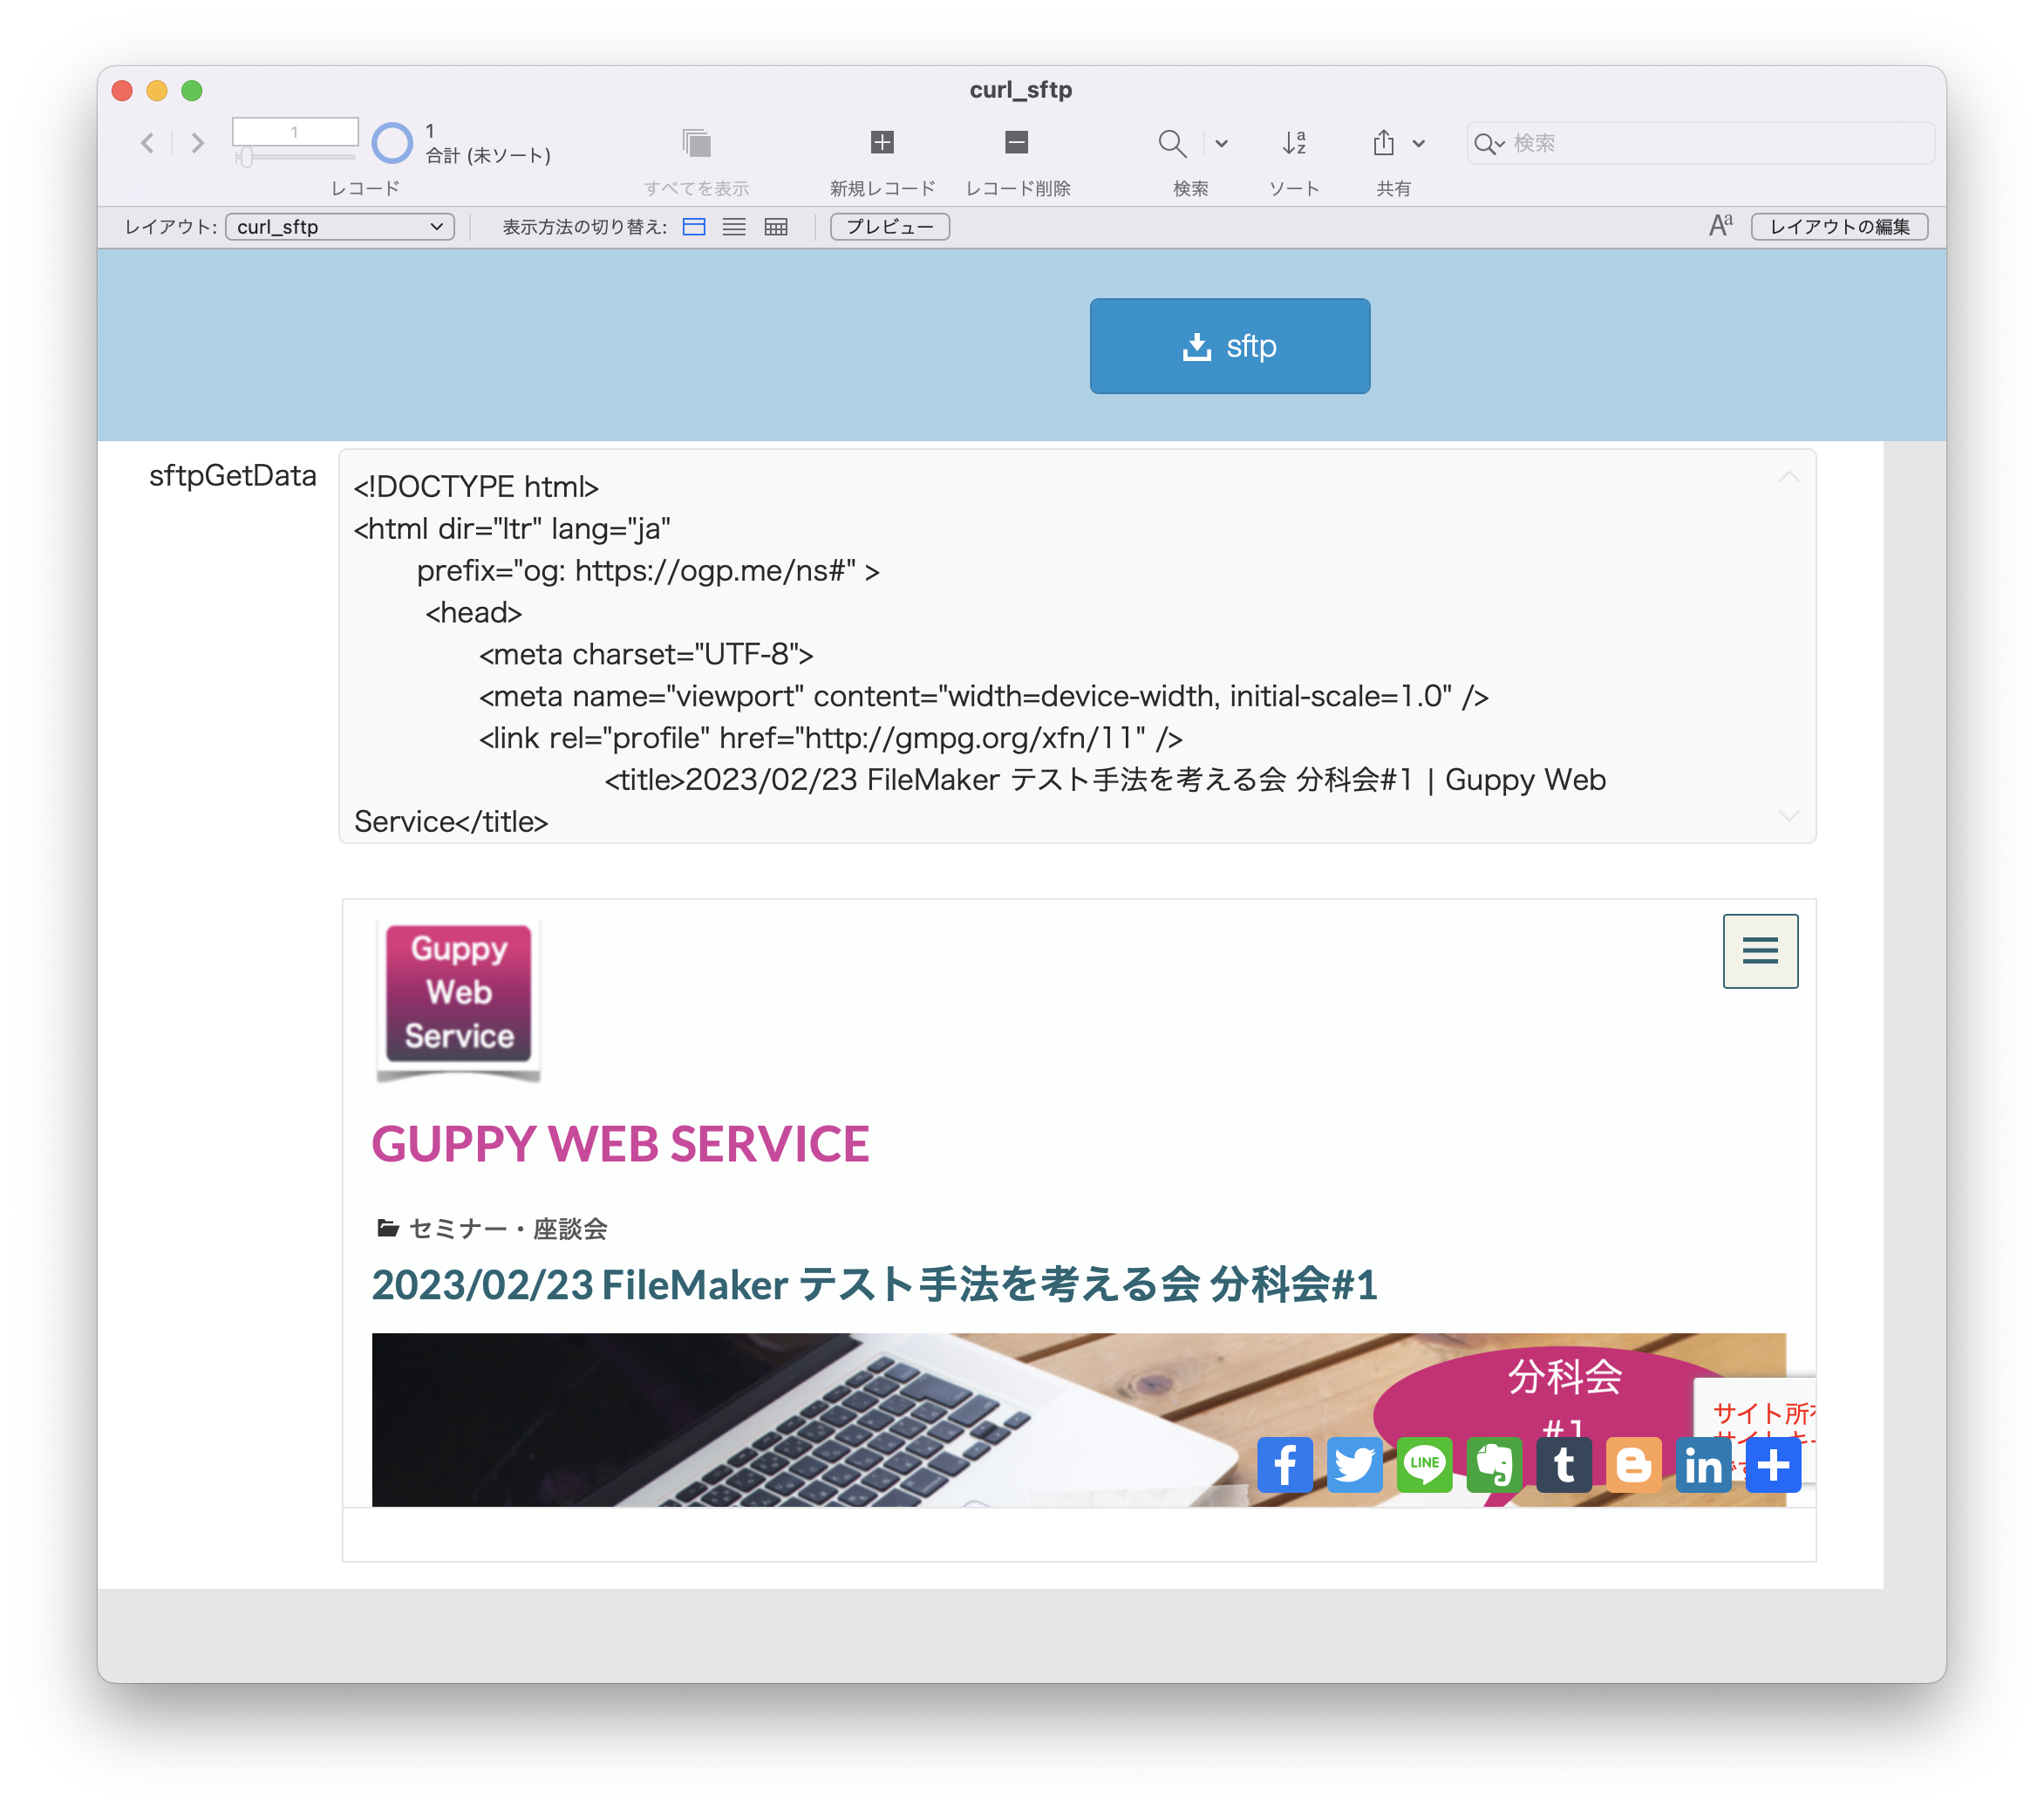
Task: Click the sftp download button
Action: 1230,345
